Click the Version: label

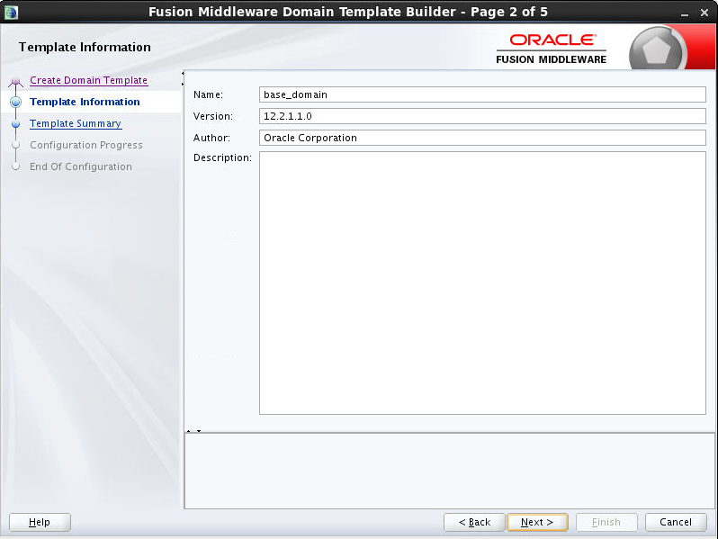pyautogui.click(x=213, y=116)
